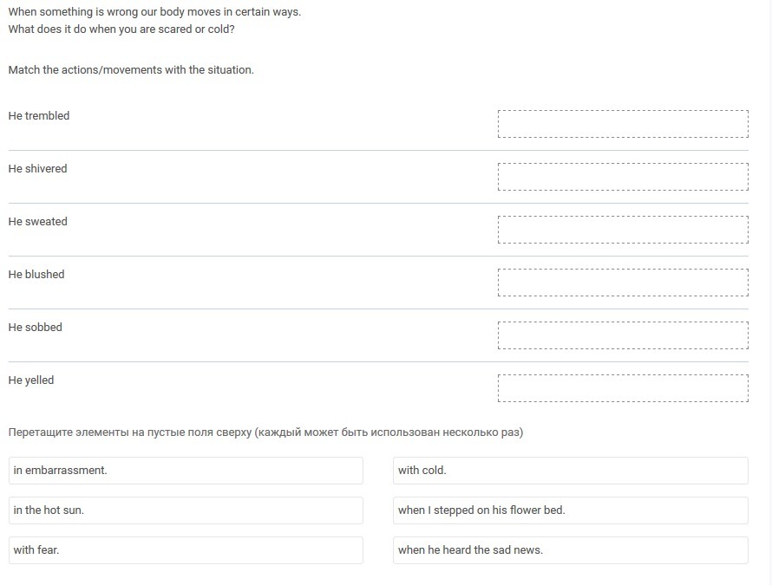This screenshot has height=585, width=772.
Task: Click the dashed box for "He sobbed"
Action: (623, 335)
